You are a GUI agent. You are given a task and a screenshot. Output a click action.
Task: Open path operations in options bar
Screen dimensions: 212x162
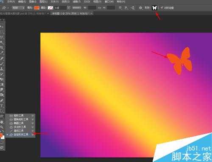point(120,8)
